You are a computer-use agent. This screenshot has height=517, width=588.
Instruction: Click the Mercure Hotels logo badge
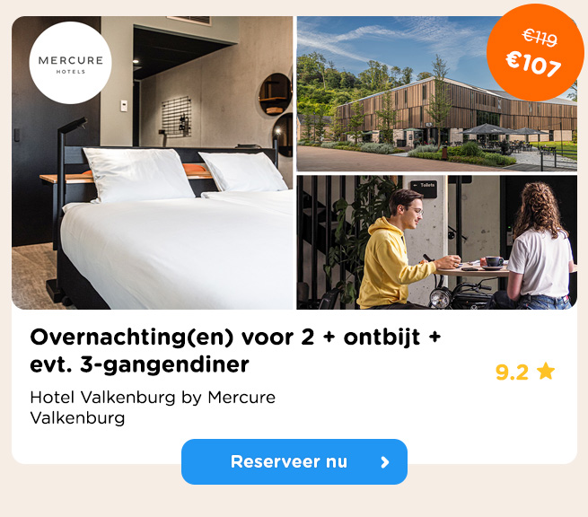pyautogui.click(x=71, y=63)
